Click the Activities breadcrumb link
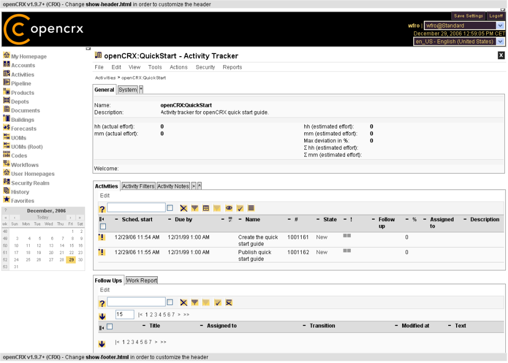The width and height of the screenshot is (508, 363). coord(105,78)
